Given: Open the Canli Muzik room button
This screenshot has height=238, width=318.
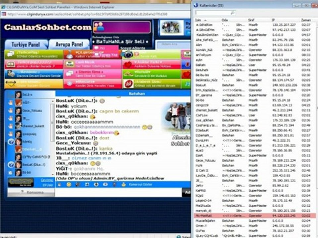Looking at the screenshot, I should [x=92, y=64].
